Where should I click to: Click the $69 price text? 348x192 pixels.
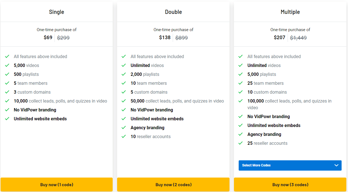[x=48, y=38]
